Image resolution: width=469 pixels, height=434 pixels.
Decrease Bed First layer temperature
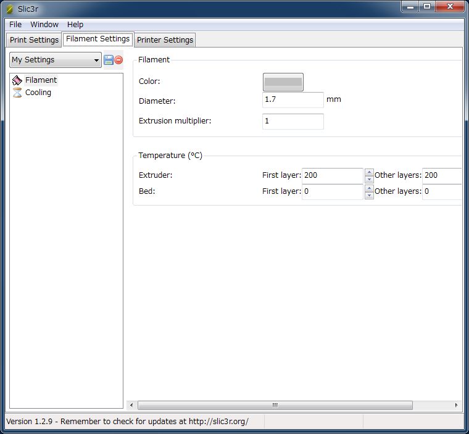pyautogui.click(x=369, y=196)
